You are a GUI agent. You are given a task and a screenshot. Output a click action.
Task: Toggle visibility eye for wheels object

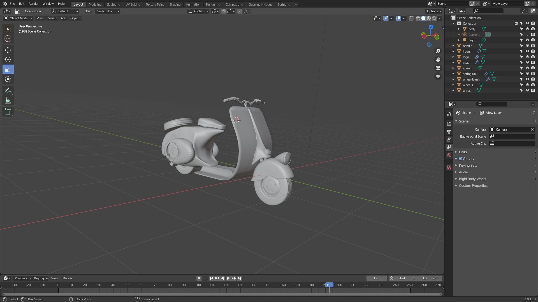coord(527,85)
